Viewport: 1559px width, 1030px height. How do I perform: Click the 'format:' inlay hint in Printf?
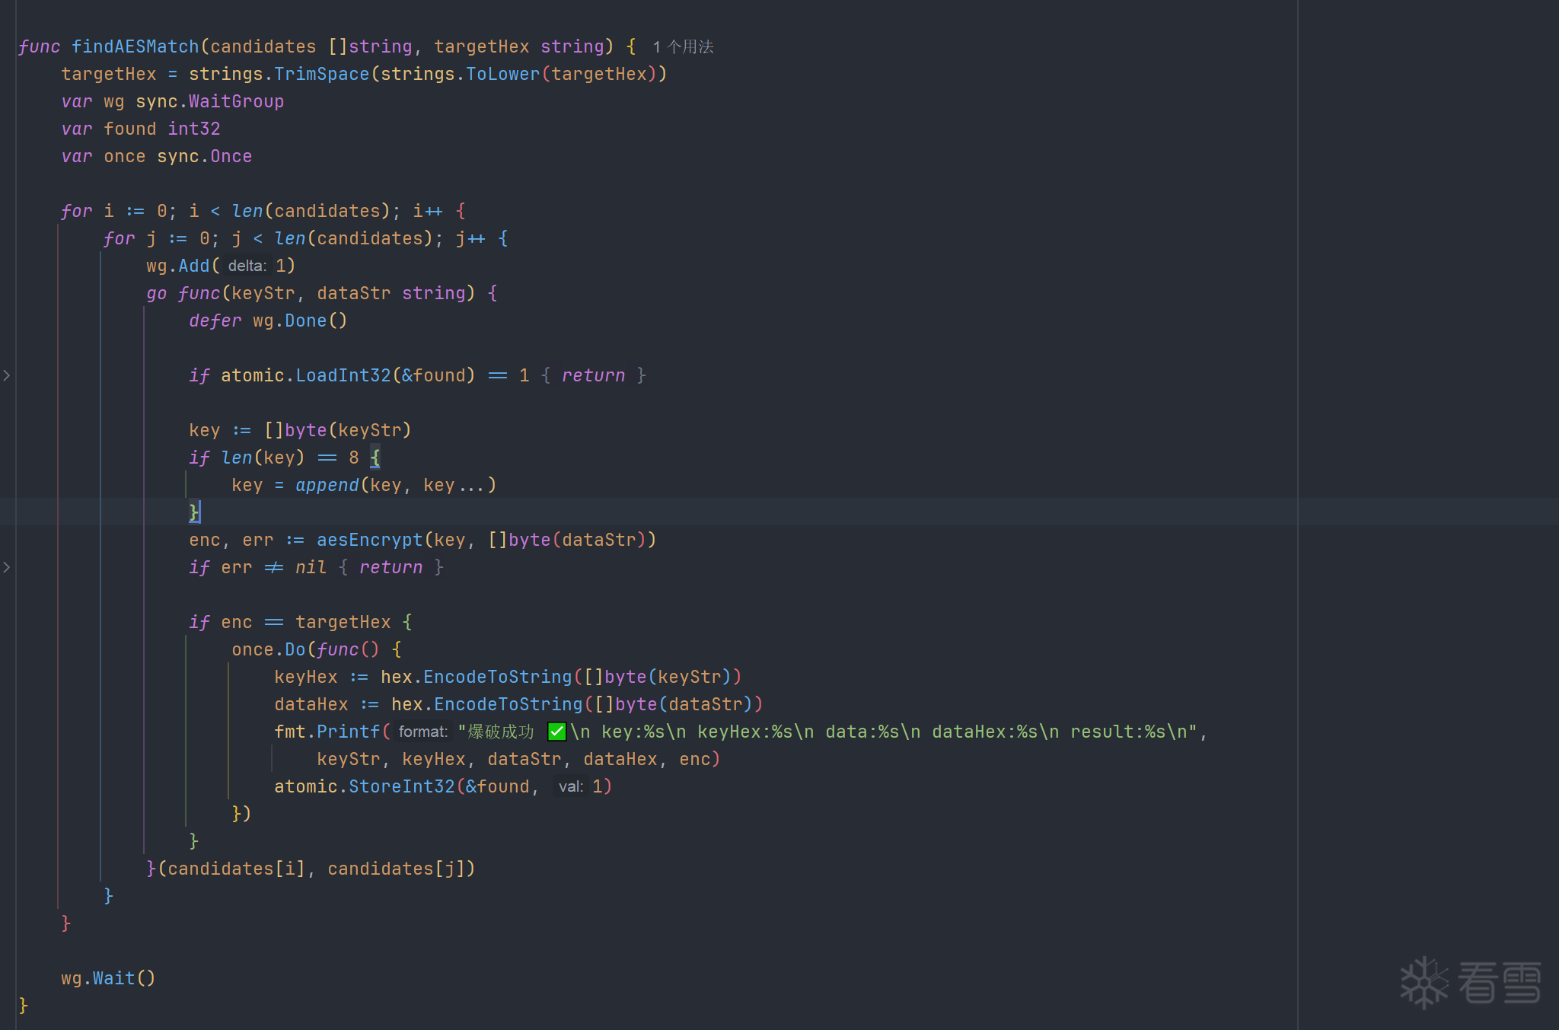click(422, 732)
